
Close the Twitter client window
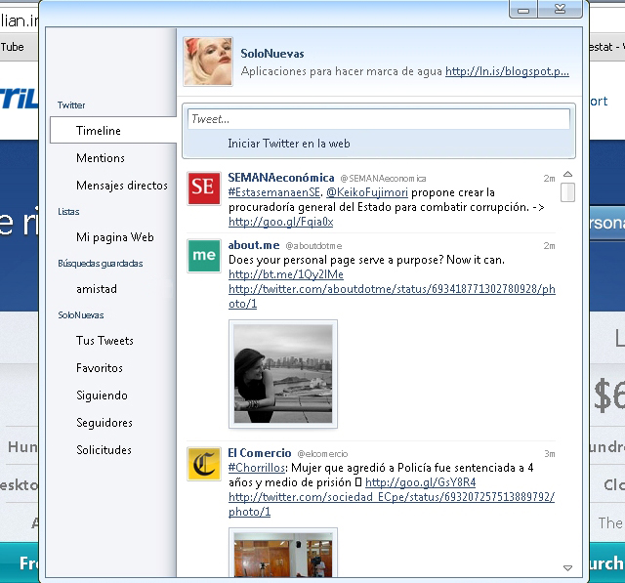click(560, 9)
